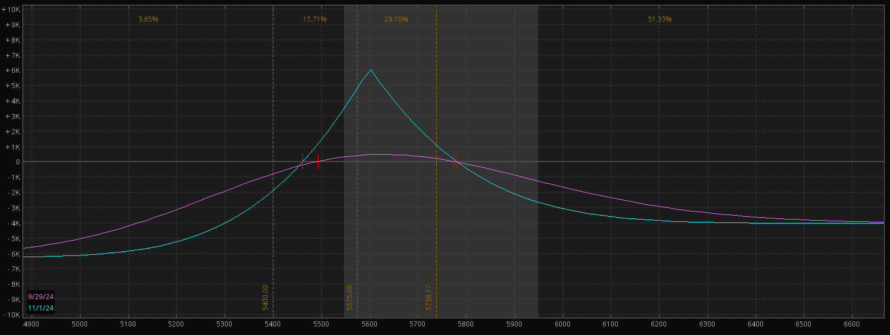Click the -2K loss axis label
Image resolution: width=890 pixels, height=335 pixels.
click(x=14, y=192)
